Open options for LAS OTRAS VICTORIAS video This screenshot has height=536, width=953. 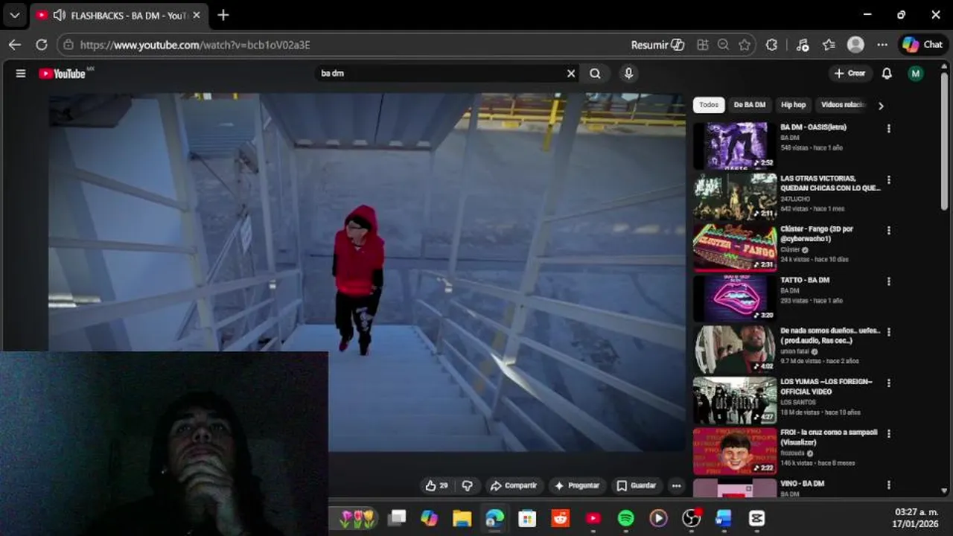(888, 180)
